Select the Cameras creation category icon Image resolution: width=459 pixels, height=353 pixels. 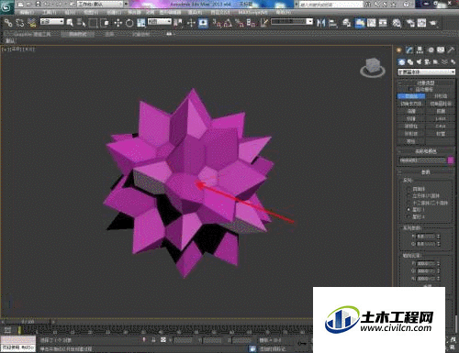click(x=428, y=62)
